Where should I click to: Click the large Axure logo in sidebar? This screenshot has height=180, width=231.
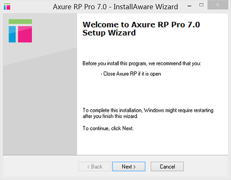coord(20,31)
